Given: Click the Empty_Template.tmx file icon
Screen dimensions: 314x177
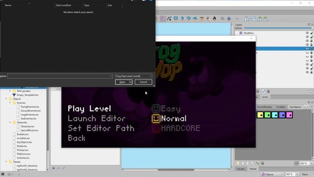Looking at the screenshot, I should pyautogui.click(x=14, y=95).
